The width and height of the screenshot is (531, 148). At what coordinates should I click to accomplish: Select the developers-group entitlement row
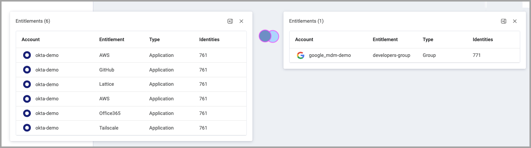(x=405, y=55)
